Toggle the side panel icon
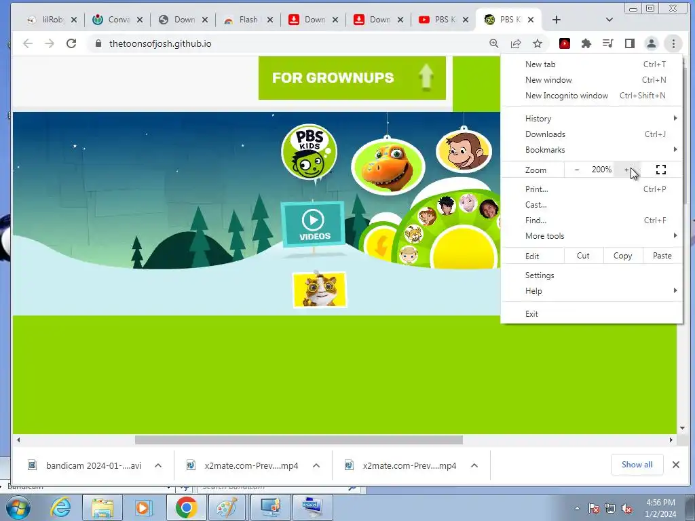This screenshot has height=521, width=695. tap(629, 43)
